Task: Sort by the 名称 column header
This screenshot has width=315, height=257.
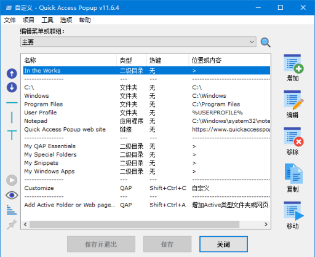Action: [x=69, y=60]
